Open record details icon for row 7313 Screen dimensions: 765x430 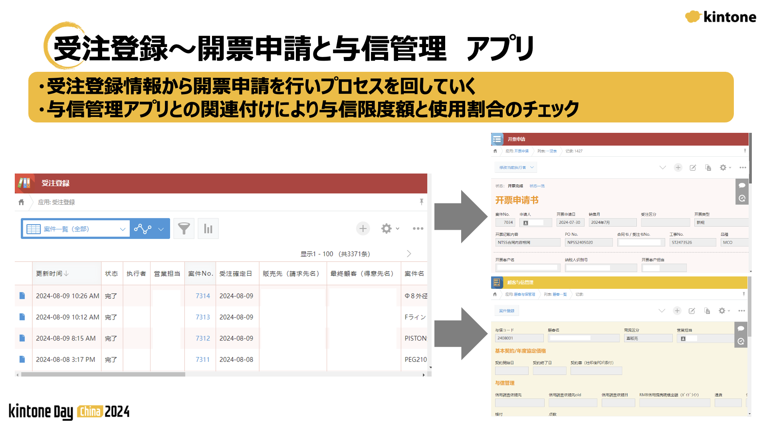pos(22,317)
